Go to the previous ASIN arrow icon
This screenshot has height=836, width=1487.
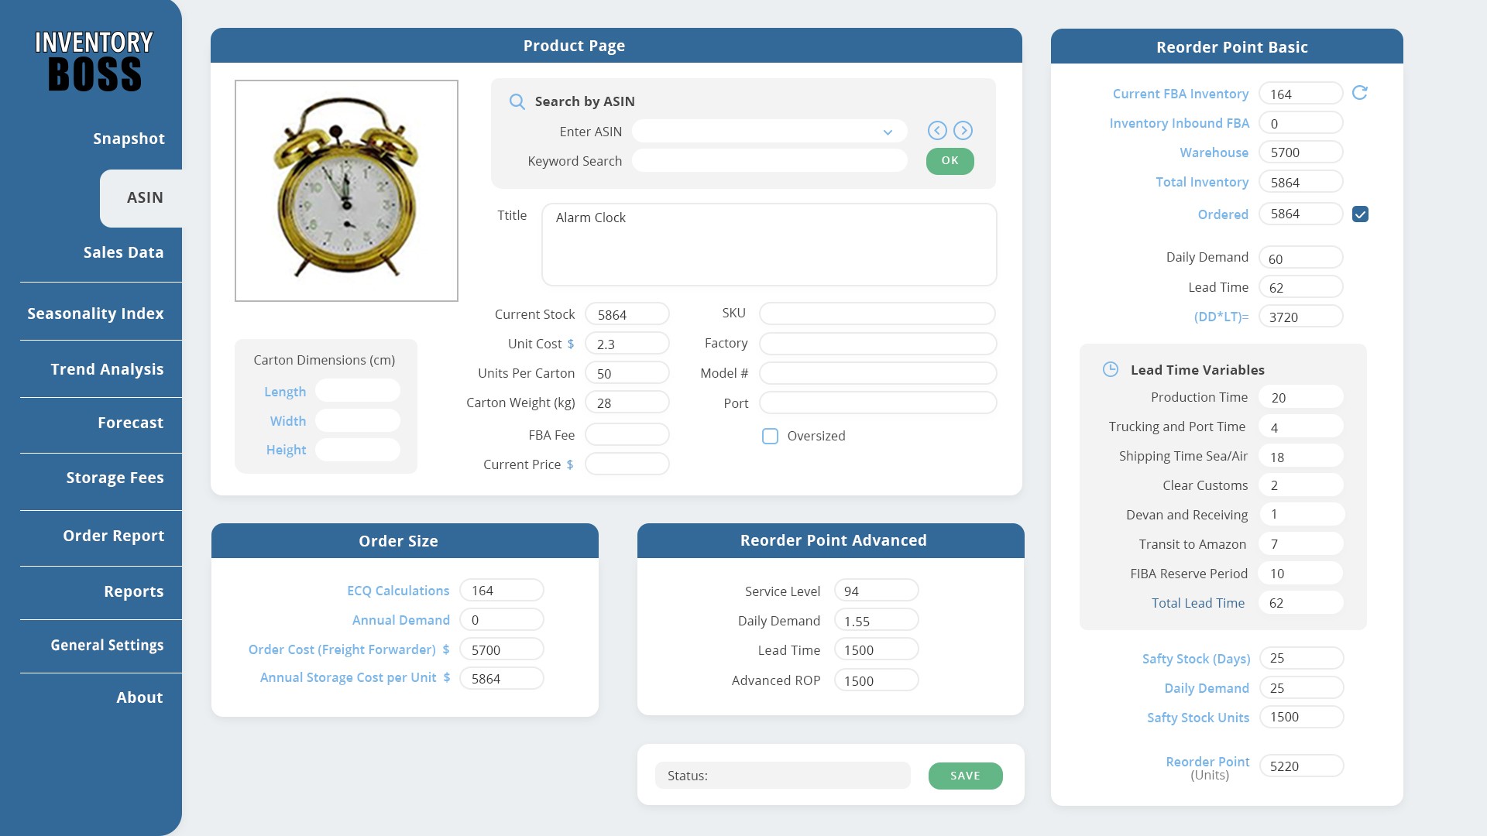(x=937, y=131)
